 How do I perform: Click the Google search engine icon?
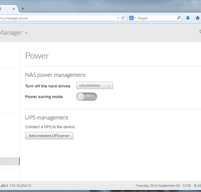[131, 18]
